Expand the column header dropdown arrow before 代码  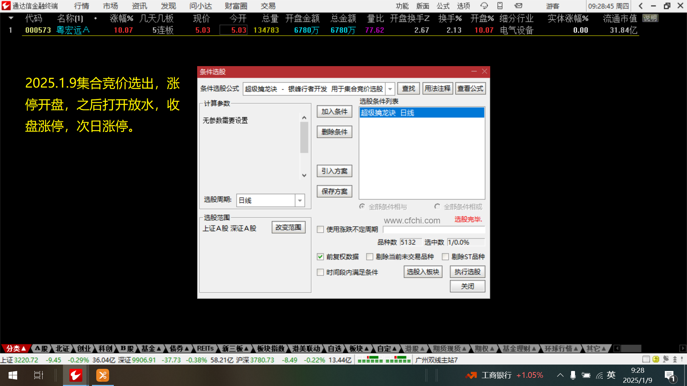[11, 18]
